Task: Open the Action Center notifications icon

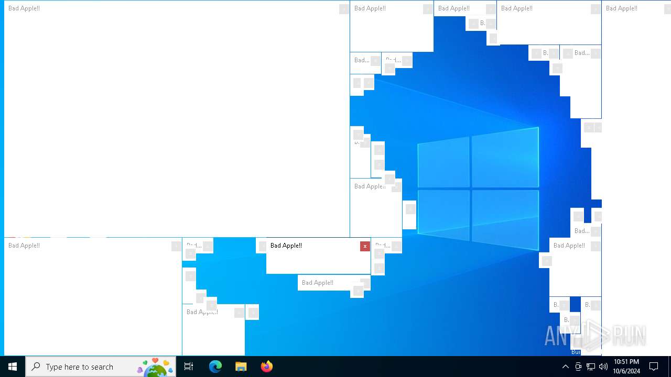Action: 654,367
